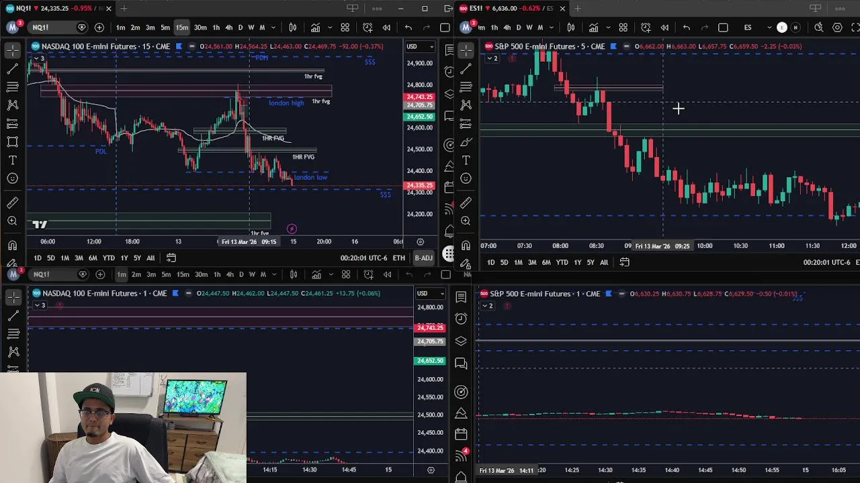The image size is (860, 483).
Task: Open NQ 15m chart time axis settings gear
Action: (x=421, y=241)
